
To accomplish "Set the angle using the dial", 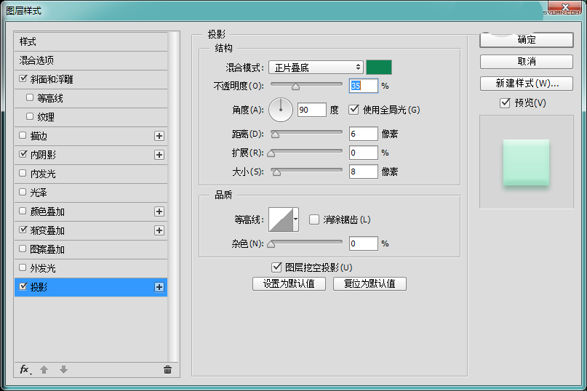I will click(281, 110).
